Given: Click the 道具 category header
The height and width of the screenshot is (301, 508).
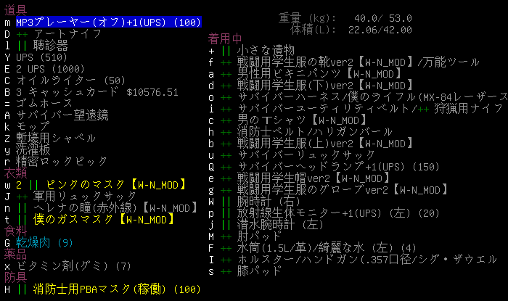Looking at the screenshot, I should [15, 11].
